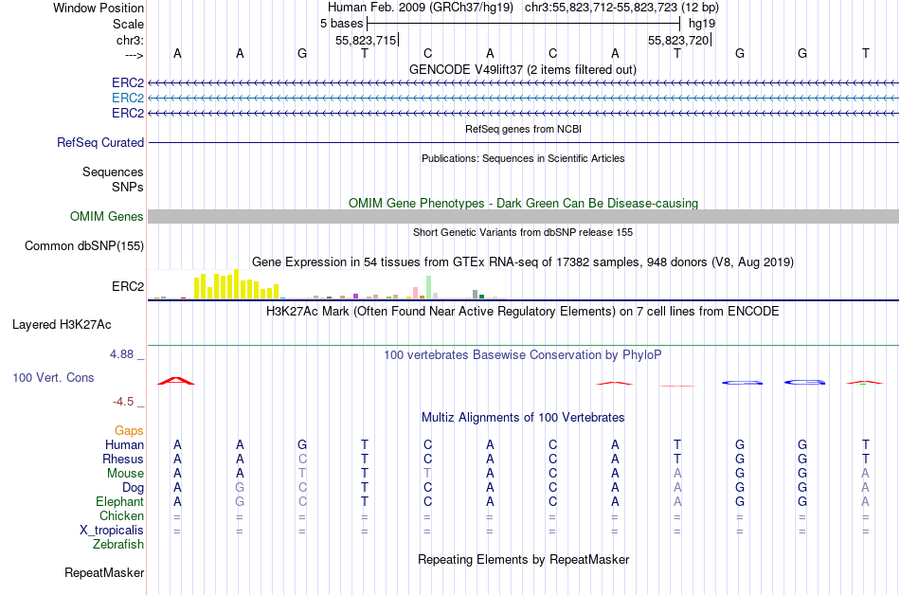Viewport: 900px width, 595px height.
Task: Select ERC2 label beside the GTEx bar chart
Action: point(128,286)
